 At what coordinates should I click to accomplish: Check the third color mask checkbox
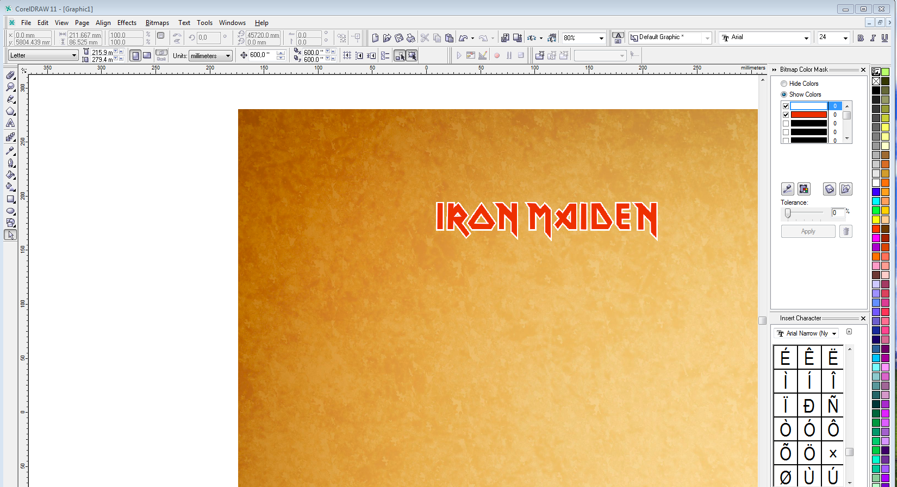coord(786,124)
